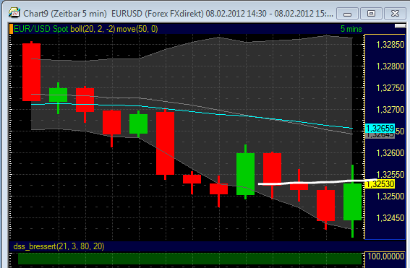Click the 1,32850 price axis label
Screen dimensions: 410x268
(x=390, y=45)
